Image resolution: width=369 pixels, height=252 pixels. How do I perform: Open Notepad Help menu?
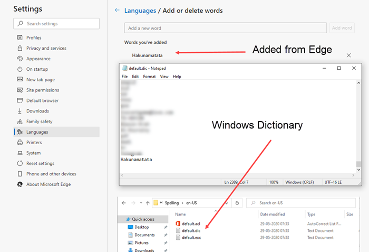coord(177,77)
